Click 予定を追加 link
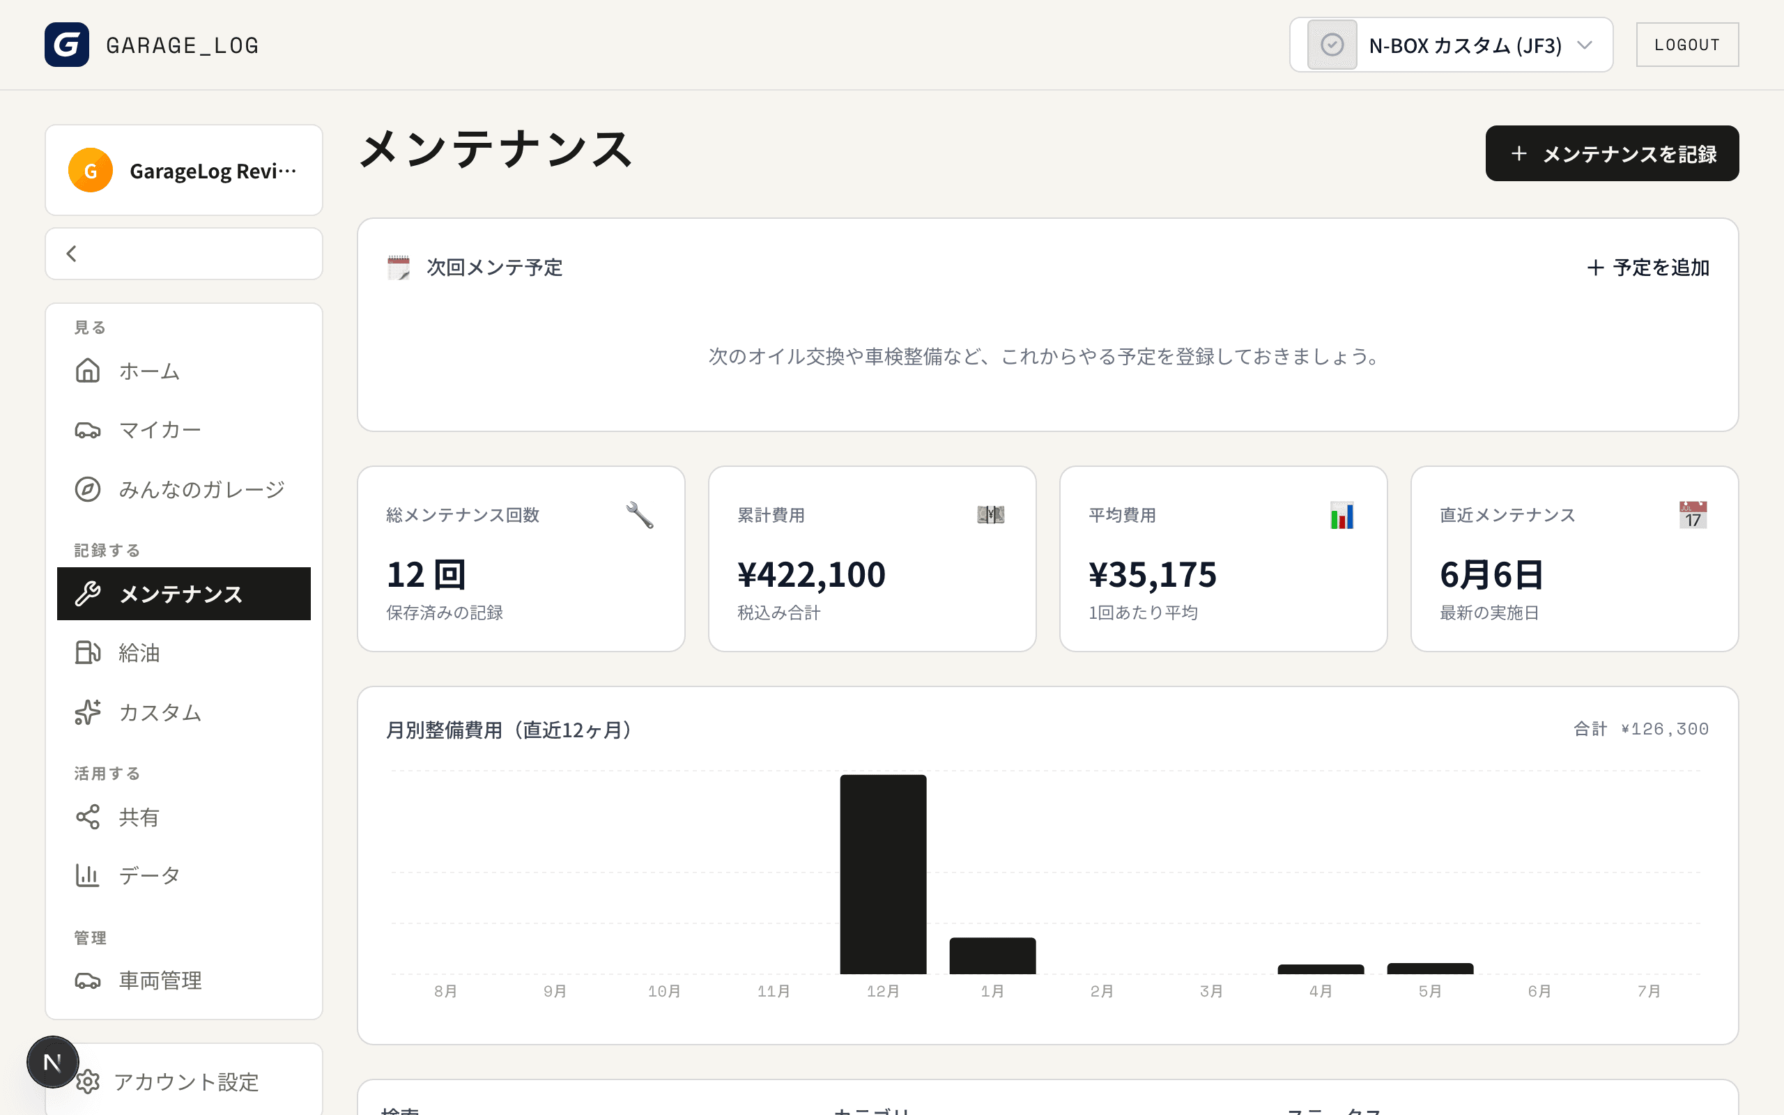The image size is (1784, 1115). (1647, 267)
